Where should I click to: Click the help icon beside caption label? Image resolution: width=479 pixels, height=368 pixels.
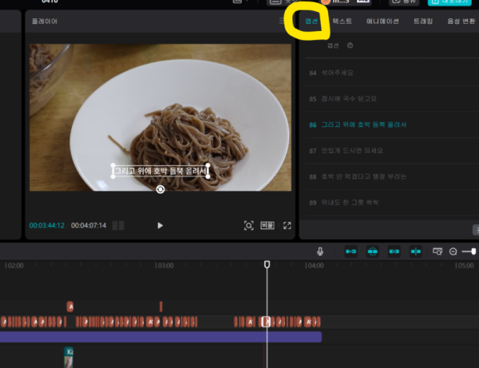coord(350,46)
